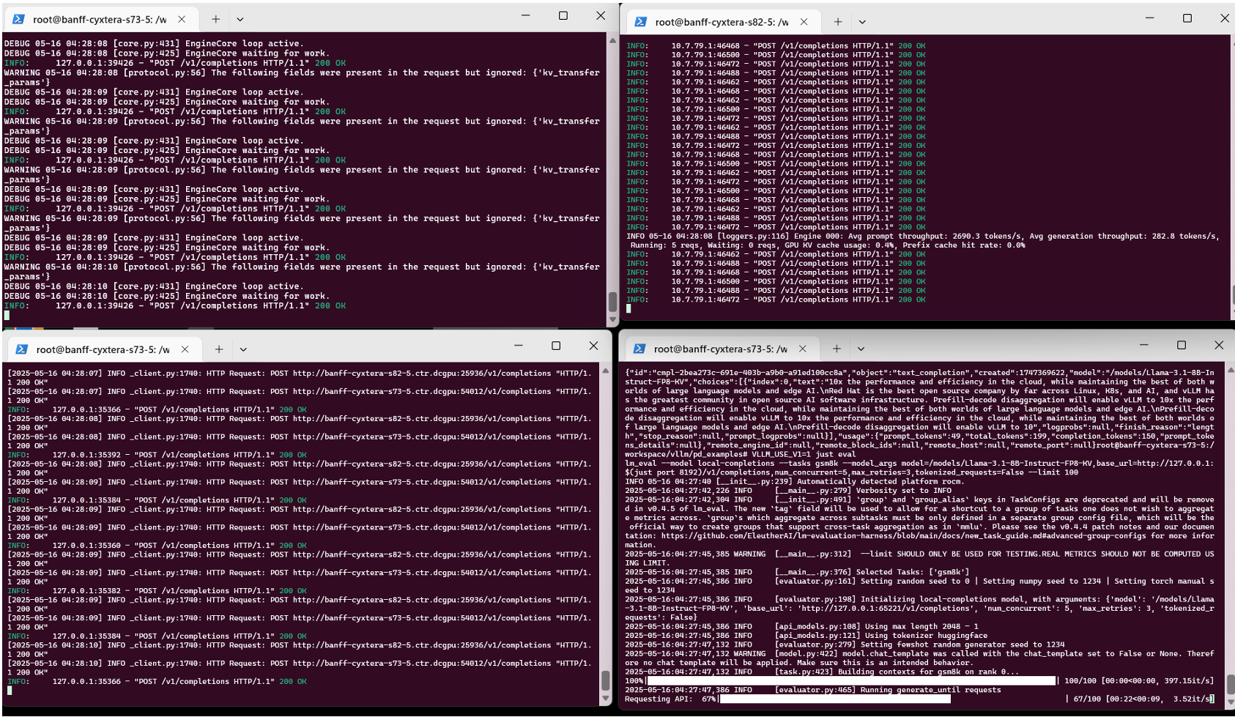Click the 100% completed progress bar showing 100/100
Viewport: 1235px width, 717px height.
850,681
